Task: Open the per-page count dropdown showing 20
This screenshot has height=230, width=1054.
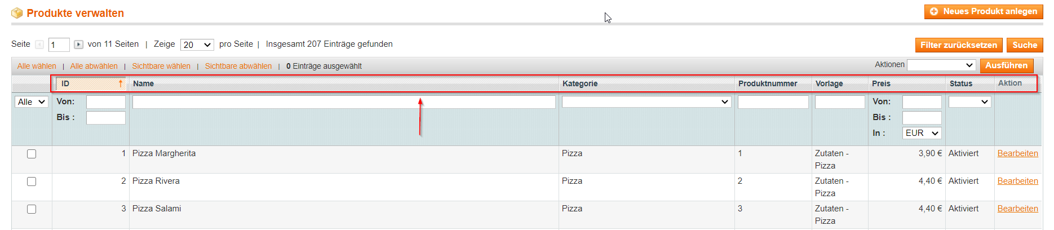Action: (197, 45)
